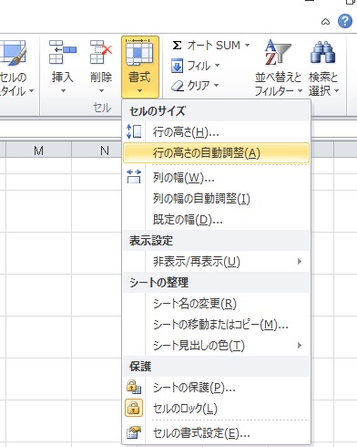The width and height of the screenshot is (357, 447).
Task: Open シート見出しの色(T) menu item
Action: 216,345
